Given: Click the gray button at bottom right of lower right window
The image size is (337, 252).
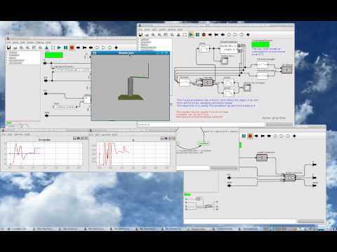Looking at the screenshot, I should (311, 221).
